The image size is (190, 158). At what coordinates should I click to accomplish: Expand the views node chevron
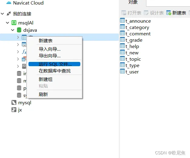pos(18,44)
